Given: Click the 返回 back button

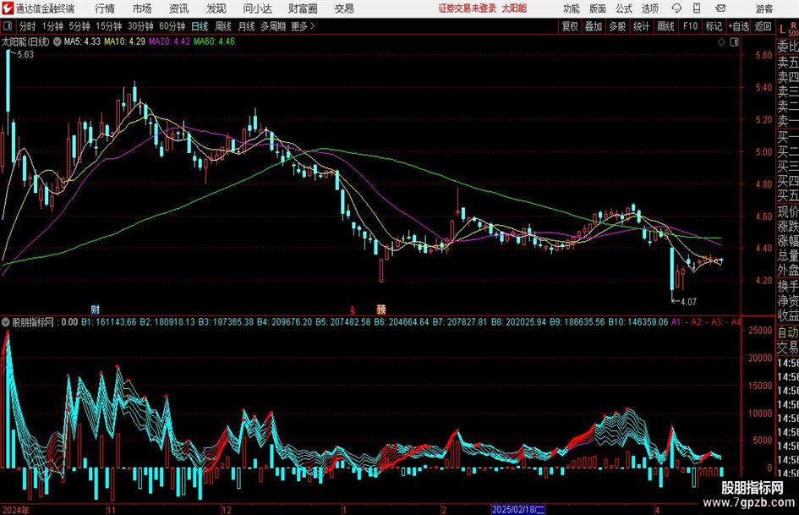Looking at the screenshot, I should tap(763, 26).
